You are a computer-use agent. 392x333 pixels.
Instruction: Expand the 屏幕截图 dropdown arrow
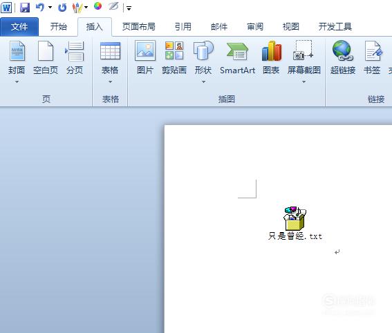(304, 82)
